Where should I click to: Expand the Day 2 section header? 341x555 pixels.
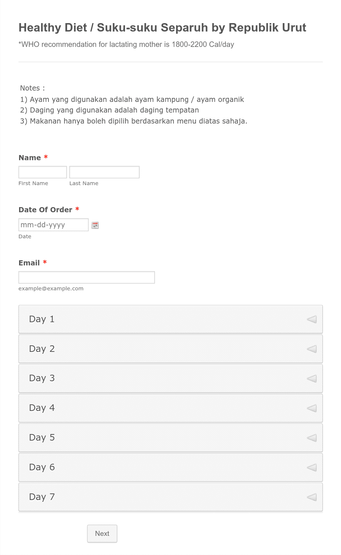pyautogui.click(x=170, y=349)
